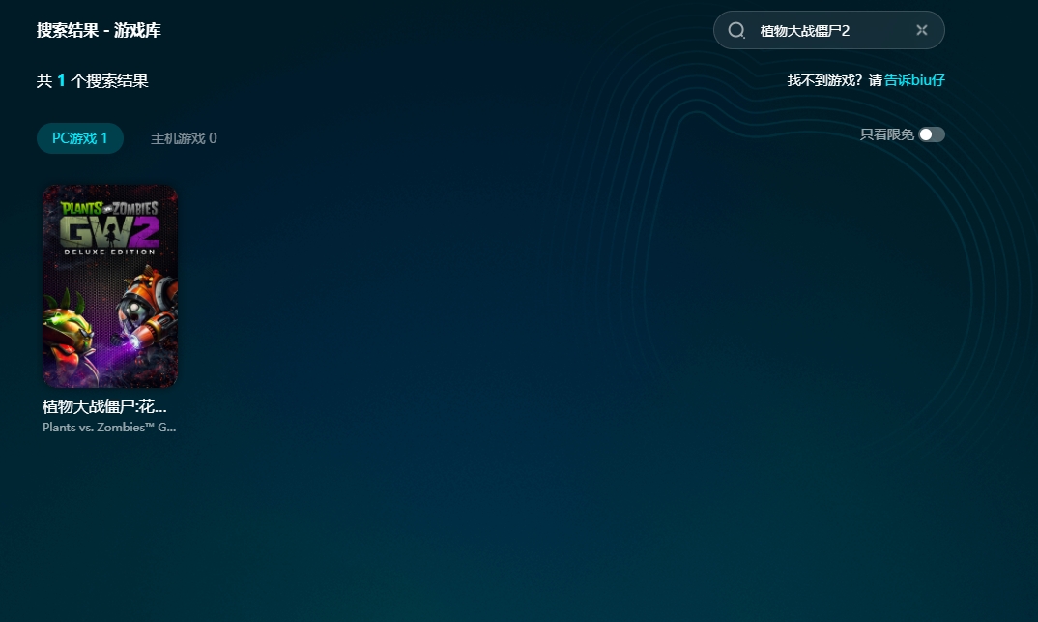Open the 告诉biu仔 link
The height and width of the screenshot is (622, 1038).
pos(914,80)
